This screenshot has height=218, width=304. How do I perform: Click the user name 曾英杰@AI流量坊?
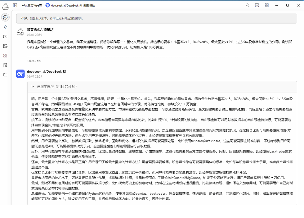coord(40,30)
